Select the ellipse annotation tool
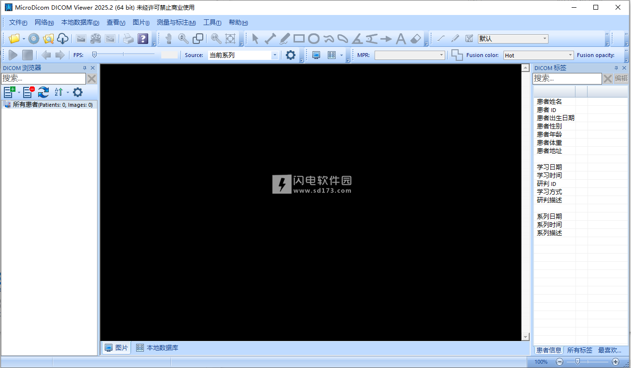631x368 pixels. point(314,39)
